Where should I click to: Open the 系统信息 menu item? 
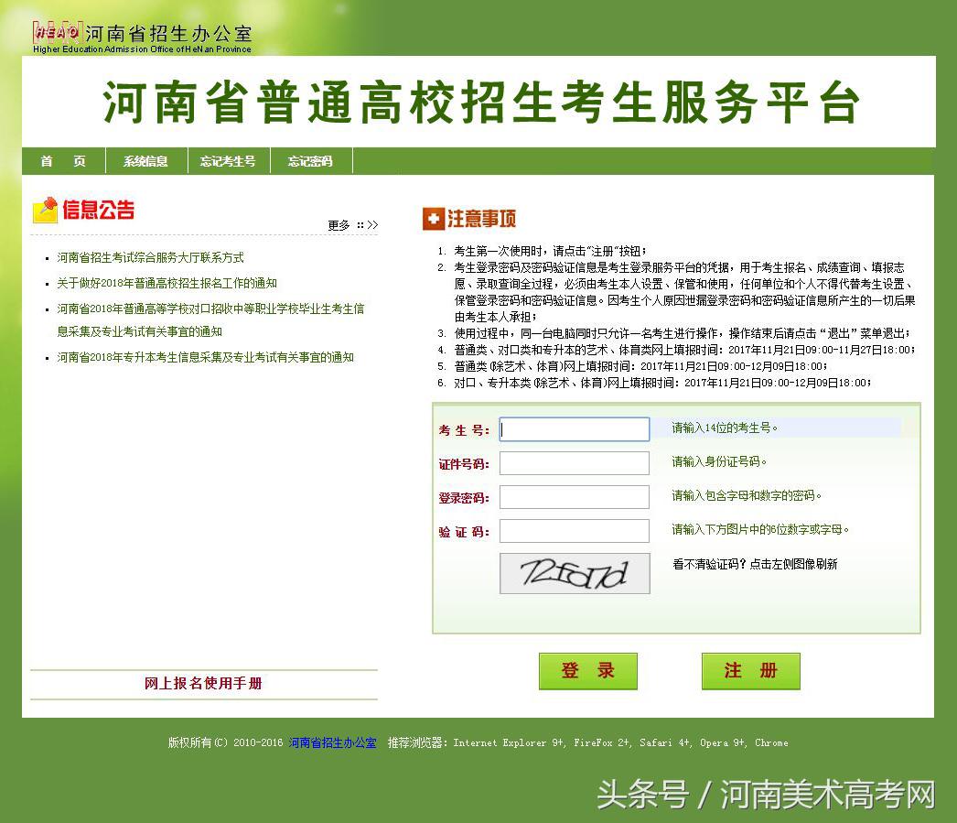(x=146, y=160)
